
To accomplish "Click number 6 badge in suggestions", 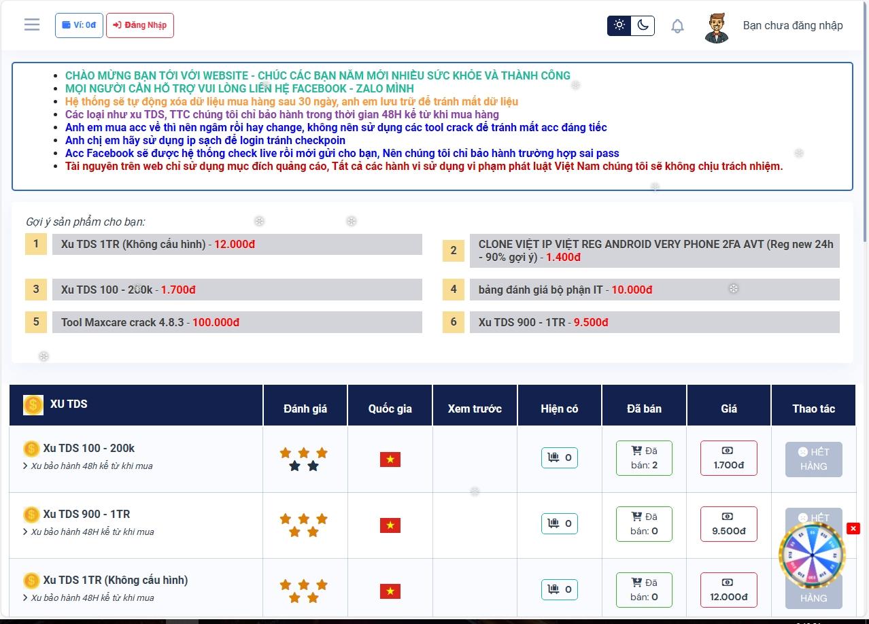I will click(454, 322).
